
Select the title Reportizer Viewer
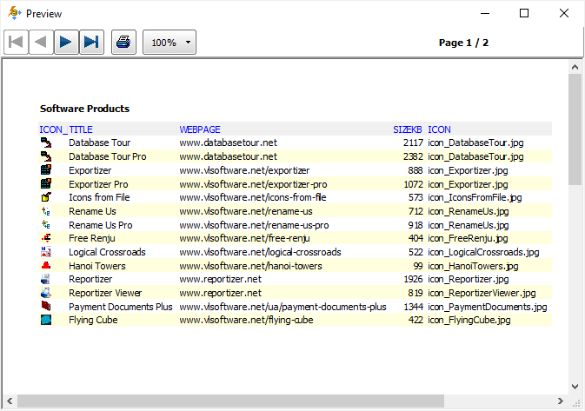[105, 293]
